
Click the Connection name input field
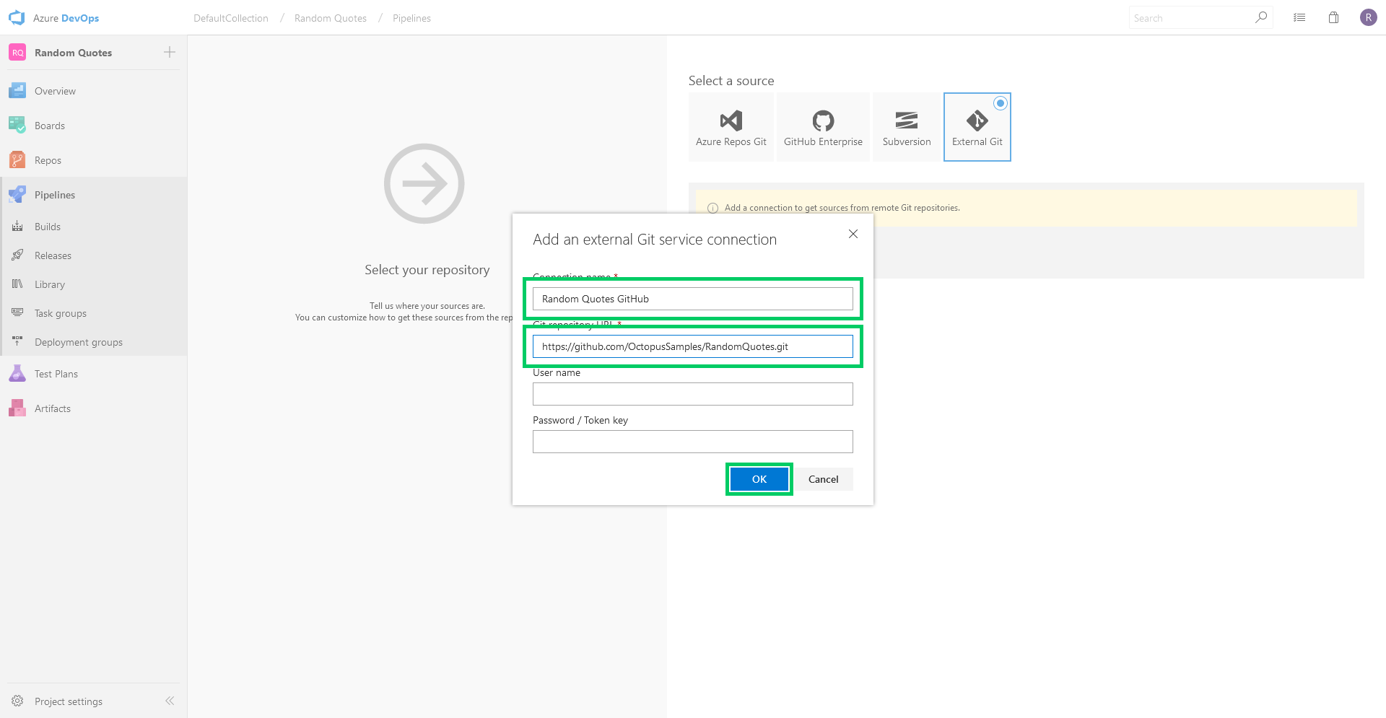pos(693,299)
